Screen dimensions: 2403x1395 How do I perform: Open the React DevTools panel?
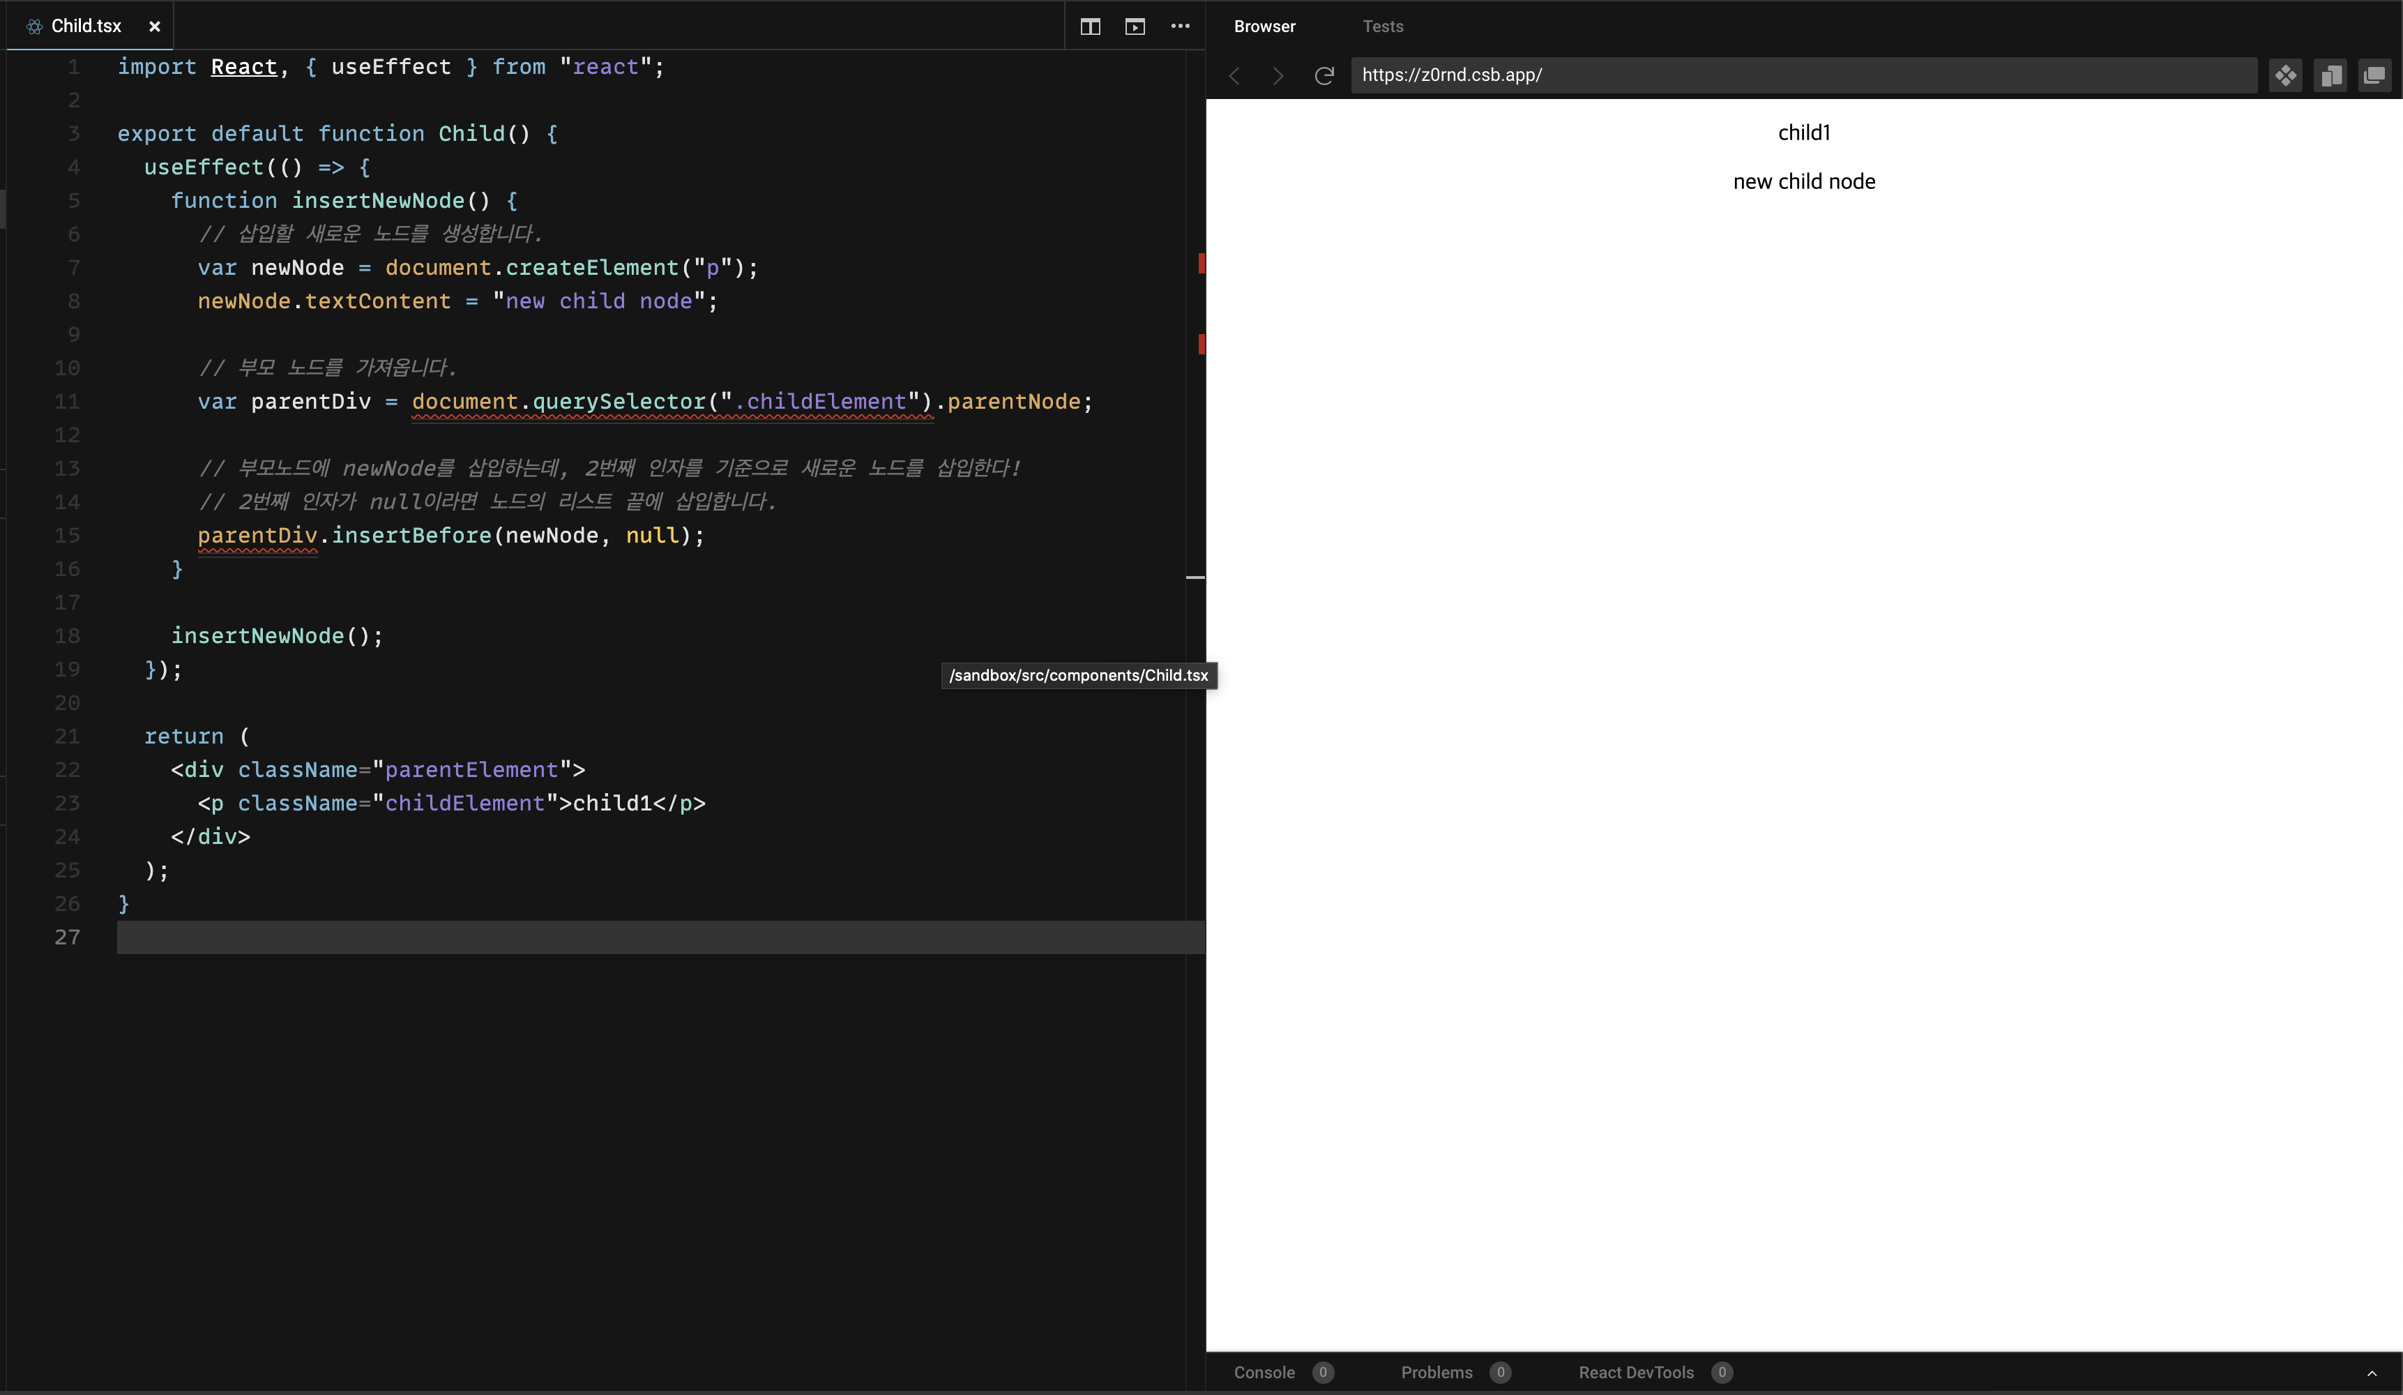click(1635, 1372)
